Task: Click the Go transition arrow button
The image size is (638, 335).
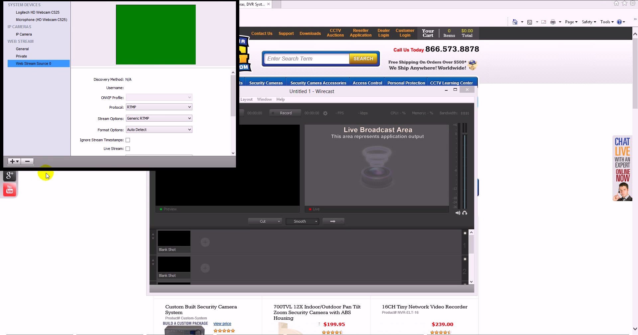Action: point(333,221)
